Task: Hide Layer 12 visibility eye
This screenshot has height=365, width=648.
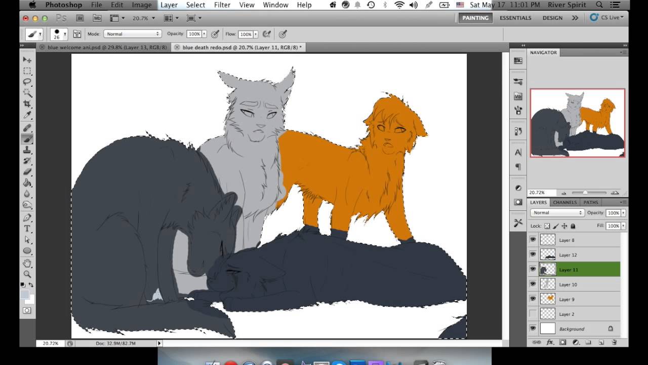Action: coord(533,254)
